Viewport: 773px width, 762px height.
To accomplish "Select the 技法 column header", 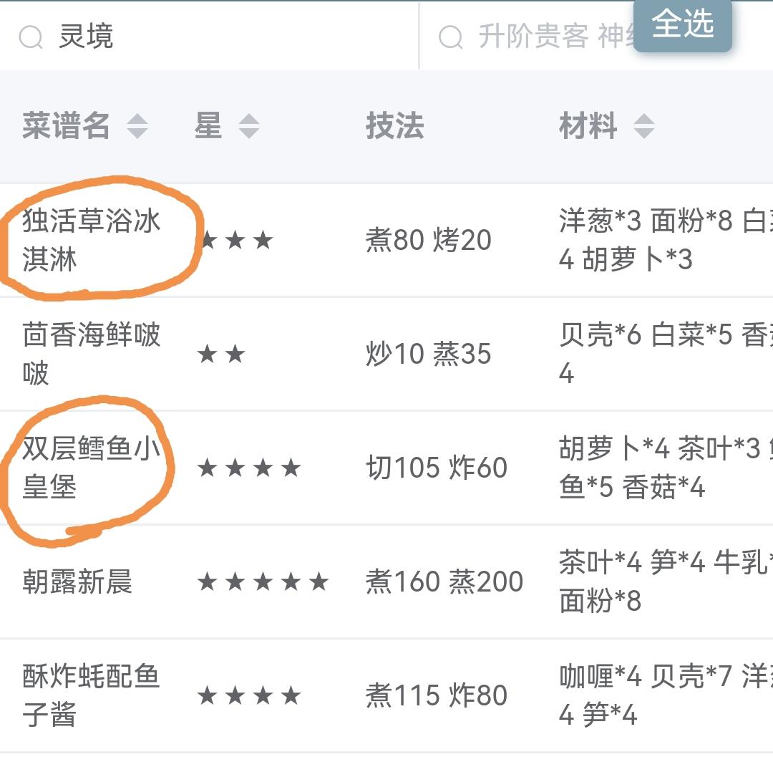I will (395, 126).
